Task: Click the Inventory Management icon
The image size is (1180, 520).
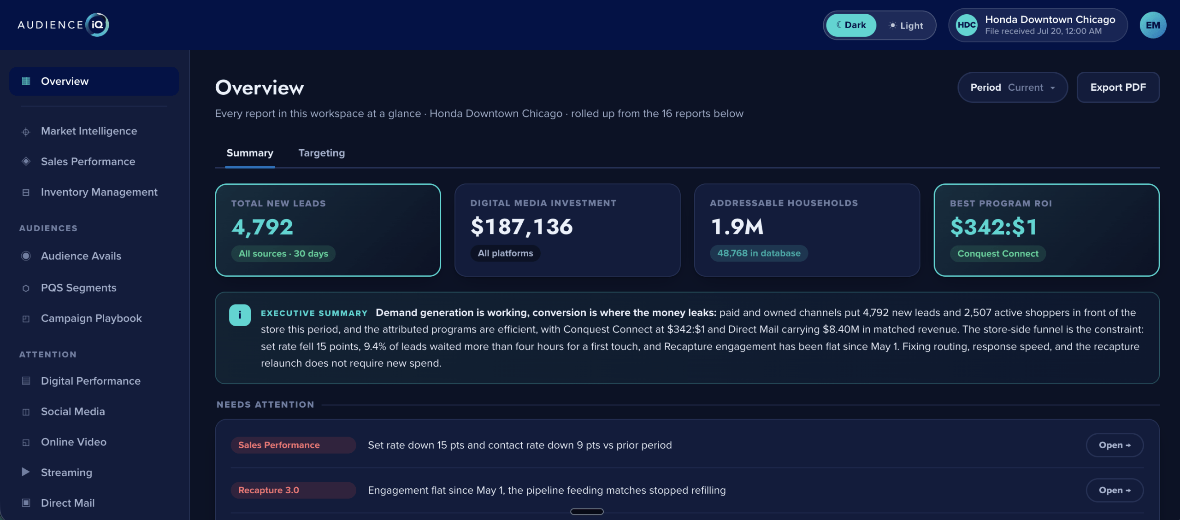Action: (x=26, y=193)
